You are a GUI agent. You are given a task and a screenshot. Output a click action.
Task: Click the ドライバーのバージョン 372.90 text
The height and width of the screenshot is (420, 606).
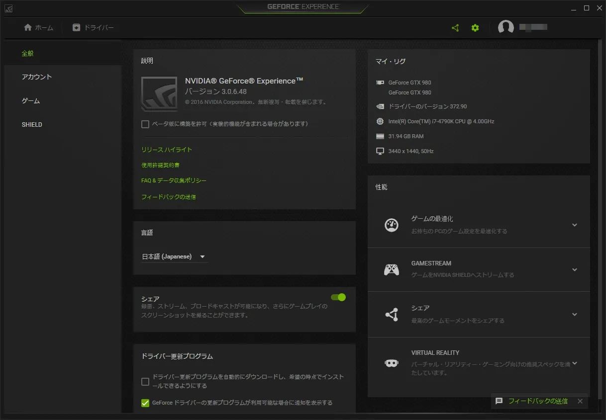tap(427, 106)
